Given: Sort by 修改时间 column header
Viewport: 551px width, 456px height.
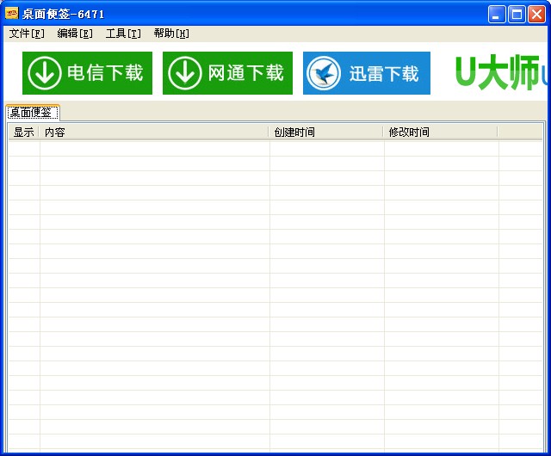Looking at the screenshot, I should pos(441,132).
